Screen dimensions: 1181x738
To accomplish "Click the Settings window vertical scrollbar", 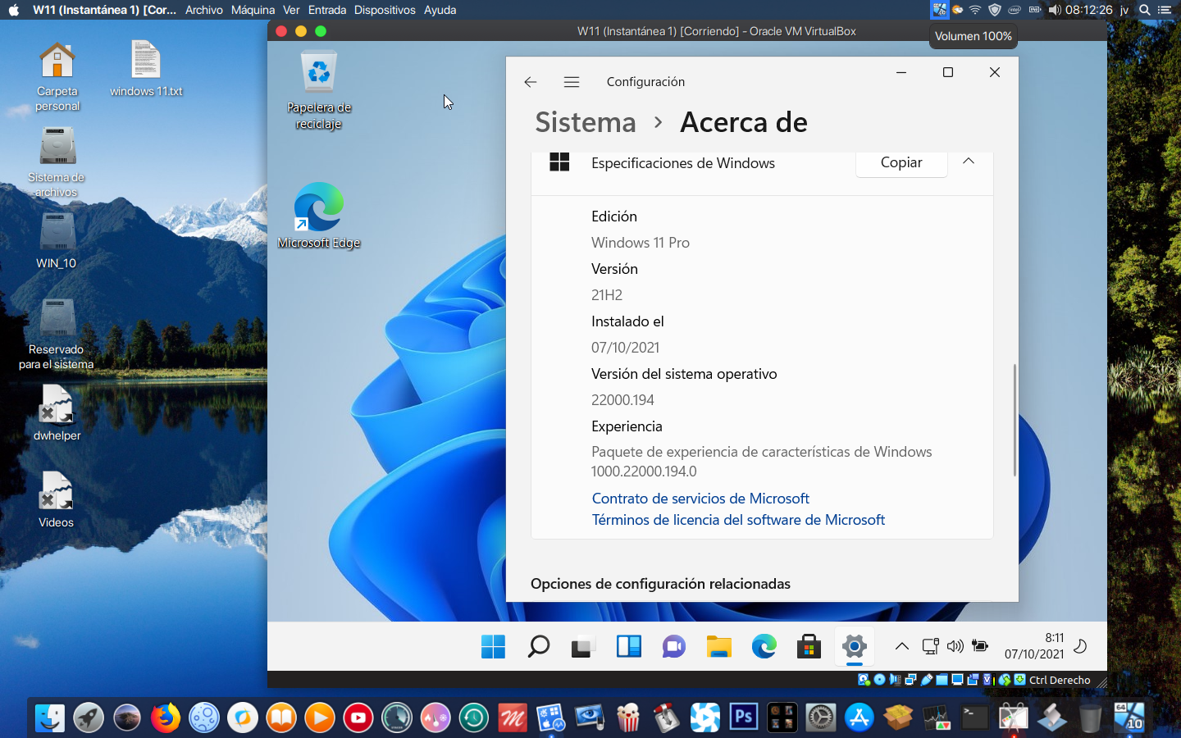I will pos(1015,420).
